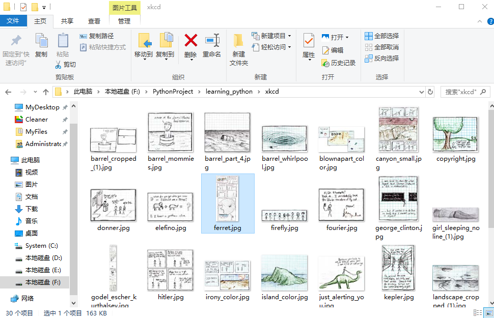Click the Rename (重命名) icon
Viewport: 494px width, 318px height.
[x=212, y=41]
